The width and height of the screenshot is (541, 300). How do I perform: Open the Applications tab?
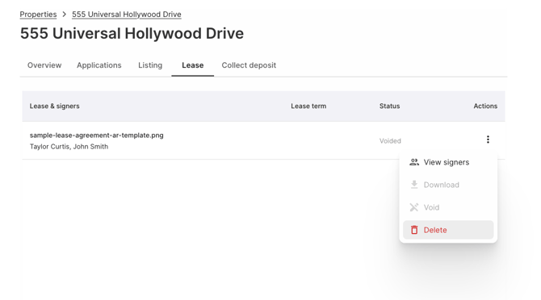click(x=99, y=65)
